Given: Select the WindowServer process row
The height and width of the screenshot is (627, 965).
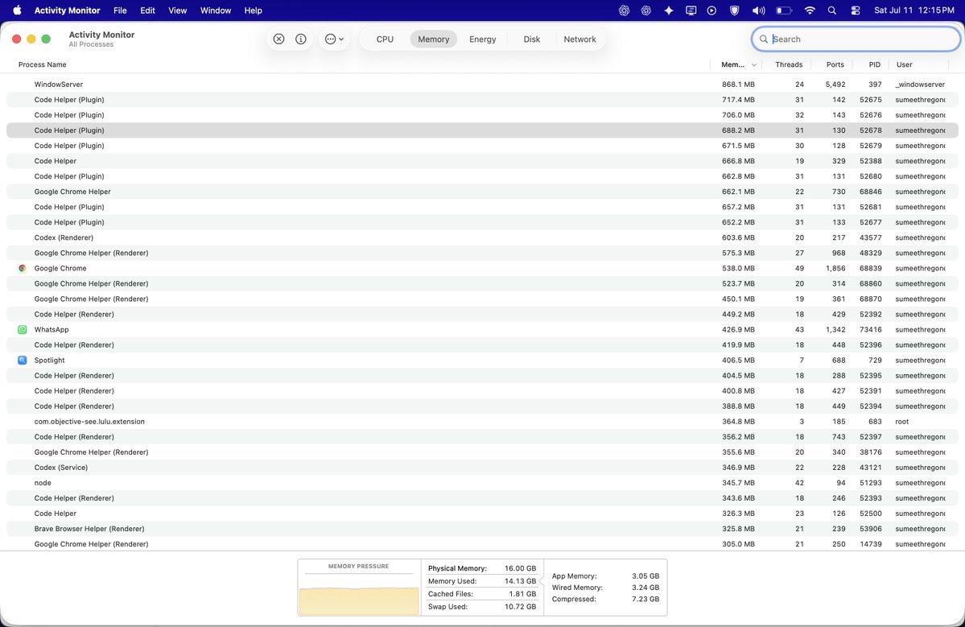Looking at the screenshot, I should click(482, 85).
